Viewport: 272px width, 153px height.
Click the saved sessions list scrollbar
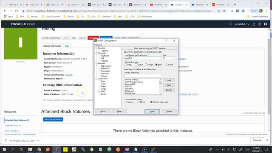tap(160, 86)
